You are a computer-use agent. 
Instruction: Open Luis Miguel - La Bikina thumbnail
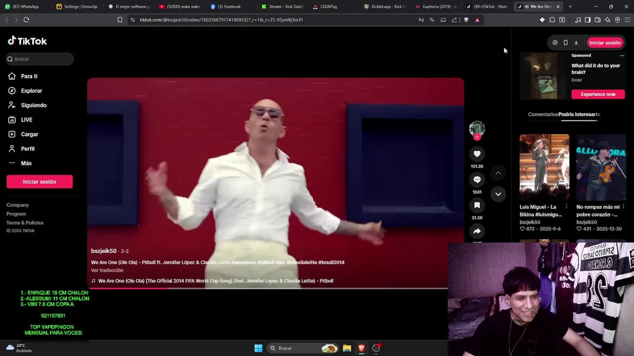(x=544, y=167)
